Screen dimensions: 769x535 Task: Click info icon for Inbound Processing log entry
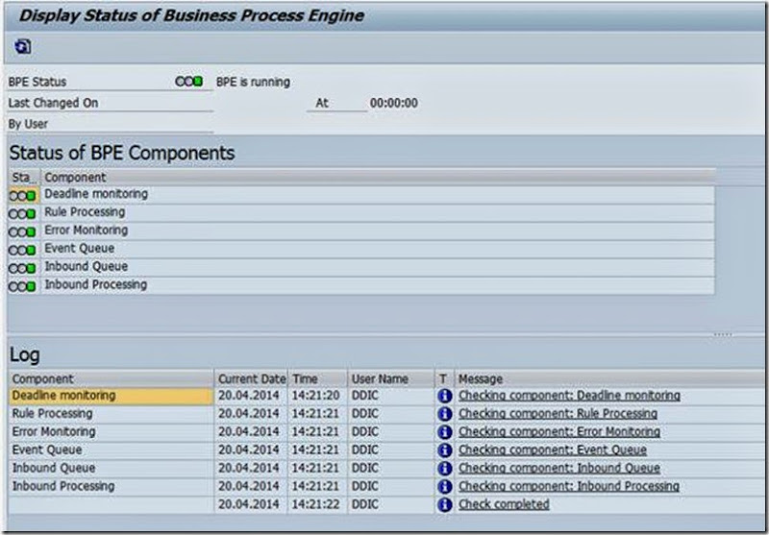445,487
